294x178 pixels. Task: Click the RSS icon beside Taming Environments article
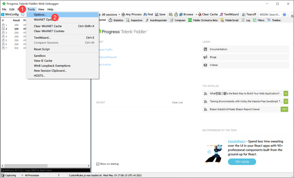pyautogui.click(x=206, y=102)
